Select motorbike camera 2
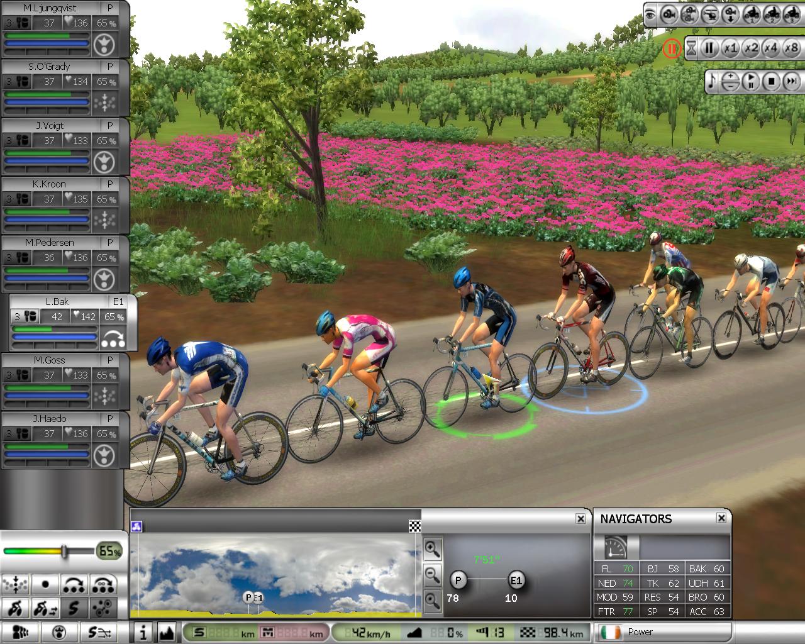 pos(771,14)
